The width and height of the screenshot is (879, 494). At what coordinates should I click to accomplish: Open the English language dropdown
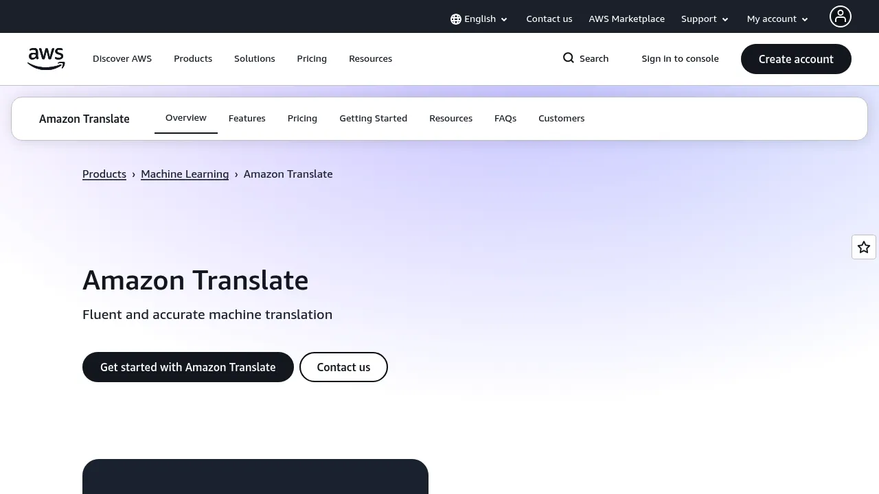479,19
